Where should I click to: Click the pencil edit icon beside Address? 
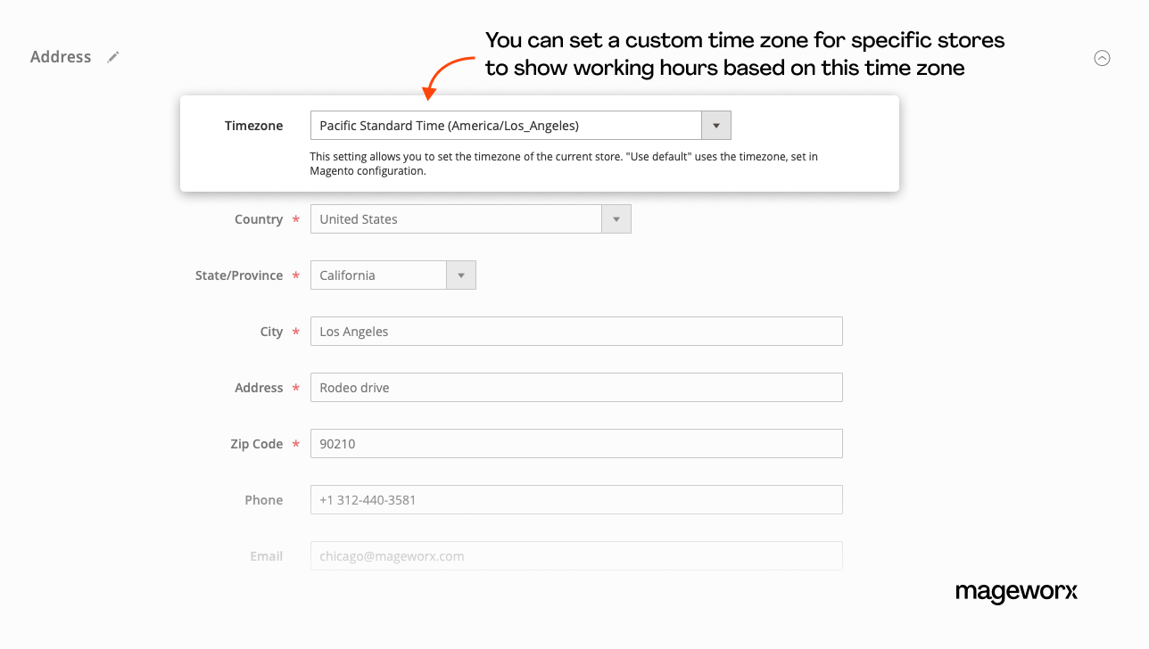point(113,57)
